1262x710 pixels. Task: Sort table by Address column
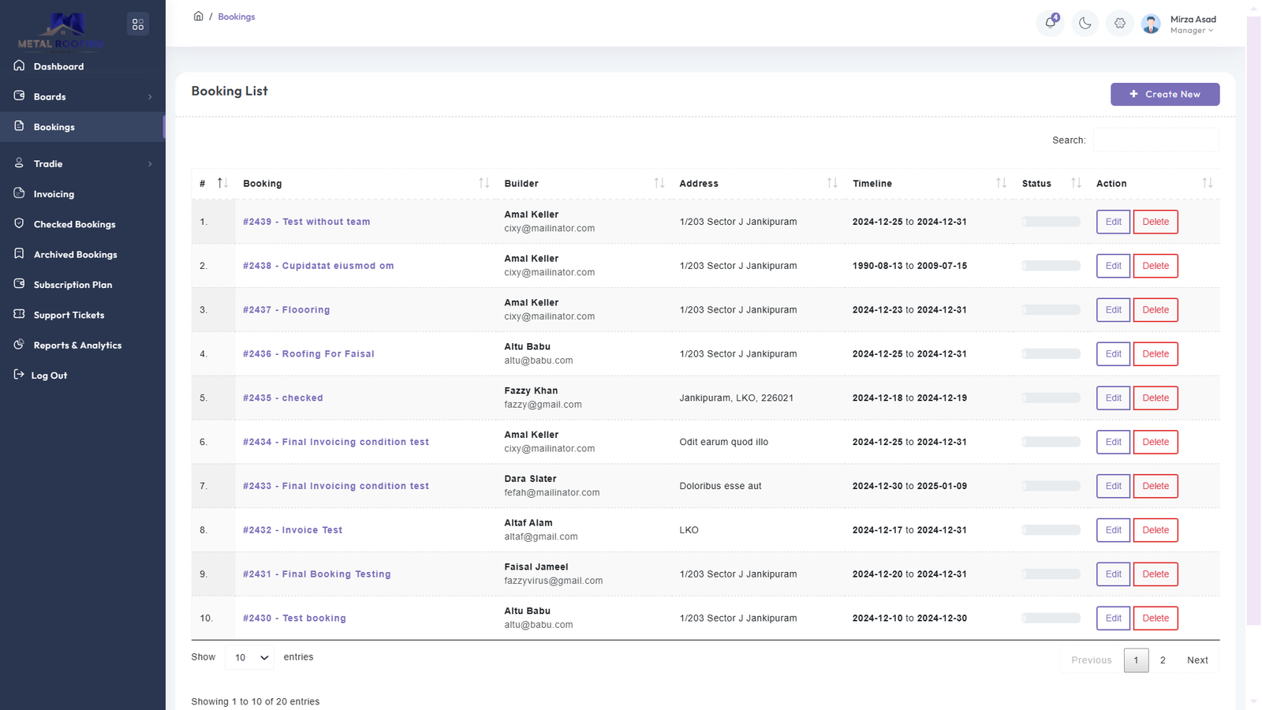[831, 183]
